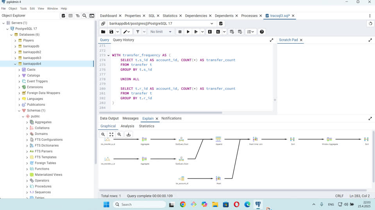This screenshot has width=375, height=210.
Task: Click the explain panel horizontal scrollbar
Action: point(233,191)
